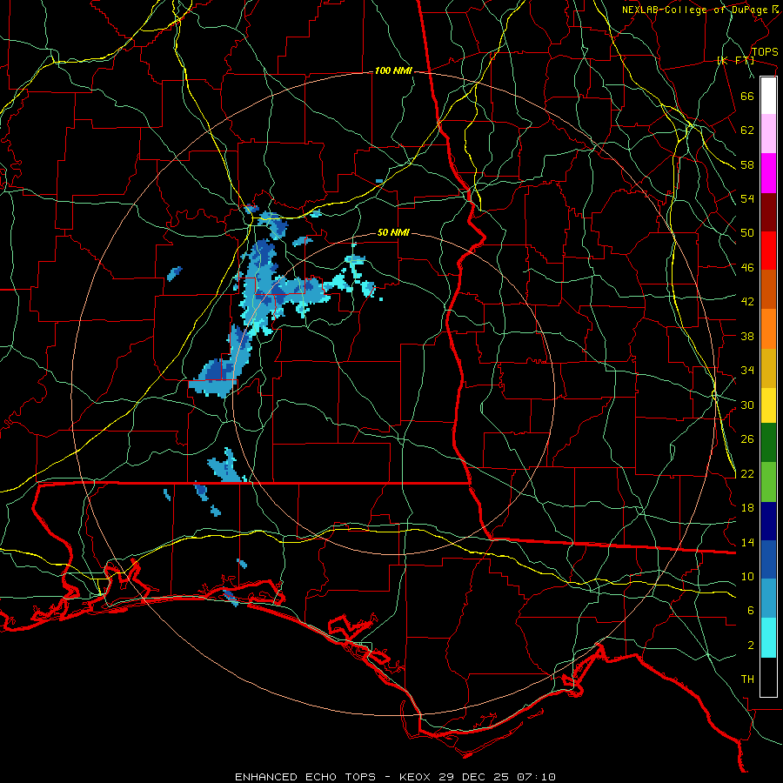Click the orange legend swatch for 42 kft
Viewport: 783px width, 783px height.
point(768,329)
